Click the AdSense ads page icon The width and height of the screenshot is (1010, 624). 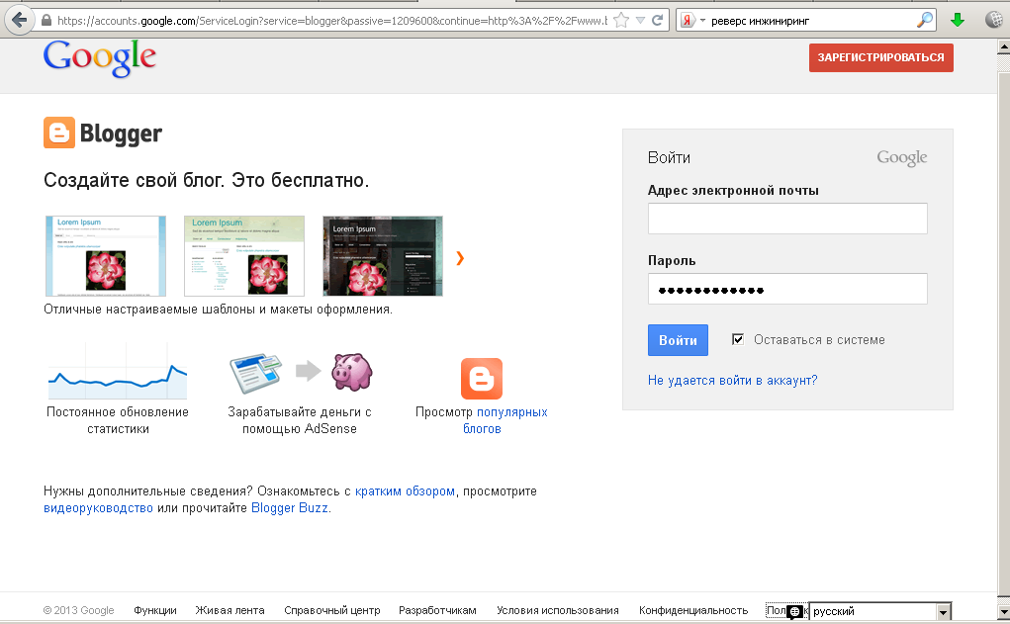257,373
